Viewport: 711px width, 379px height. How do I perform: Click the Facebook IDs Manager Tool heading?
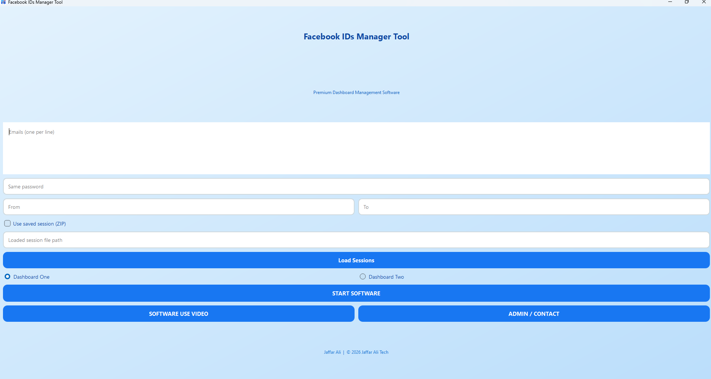tap(356, 37)
